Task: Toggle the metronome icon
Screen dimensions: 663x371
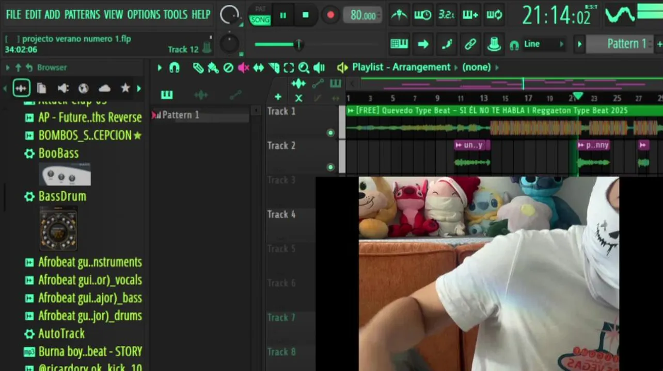Action: click(x=399, y=15)
